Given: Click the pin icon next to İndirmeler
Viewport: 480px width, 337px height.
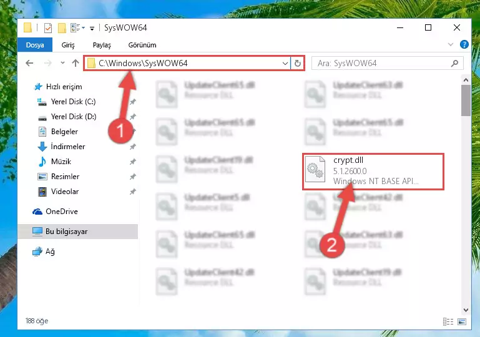Looking at the screenshot, I should [x=132, y=147].
